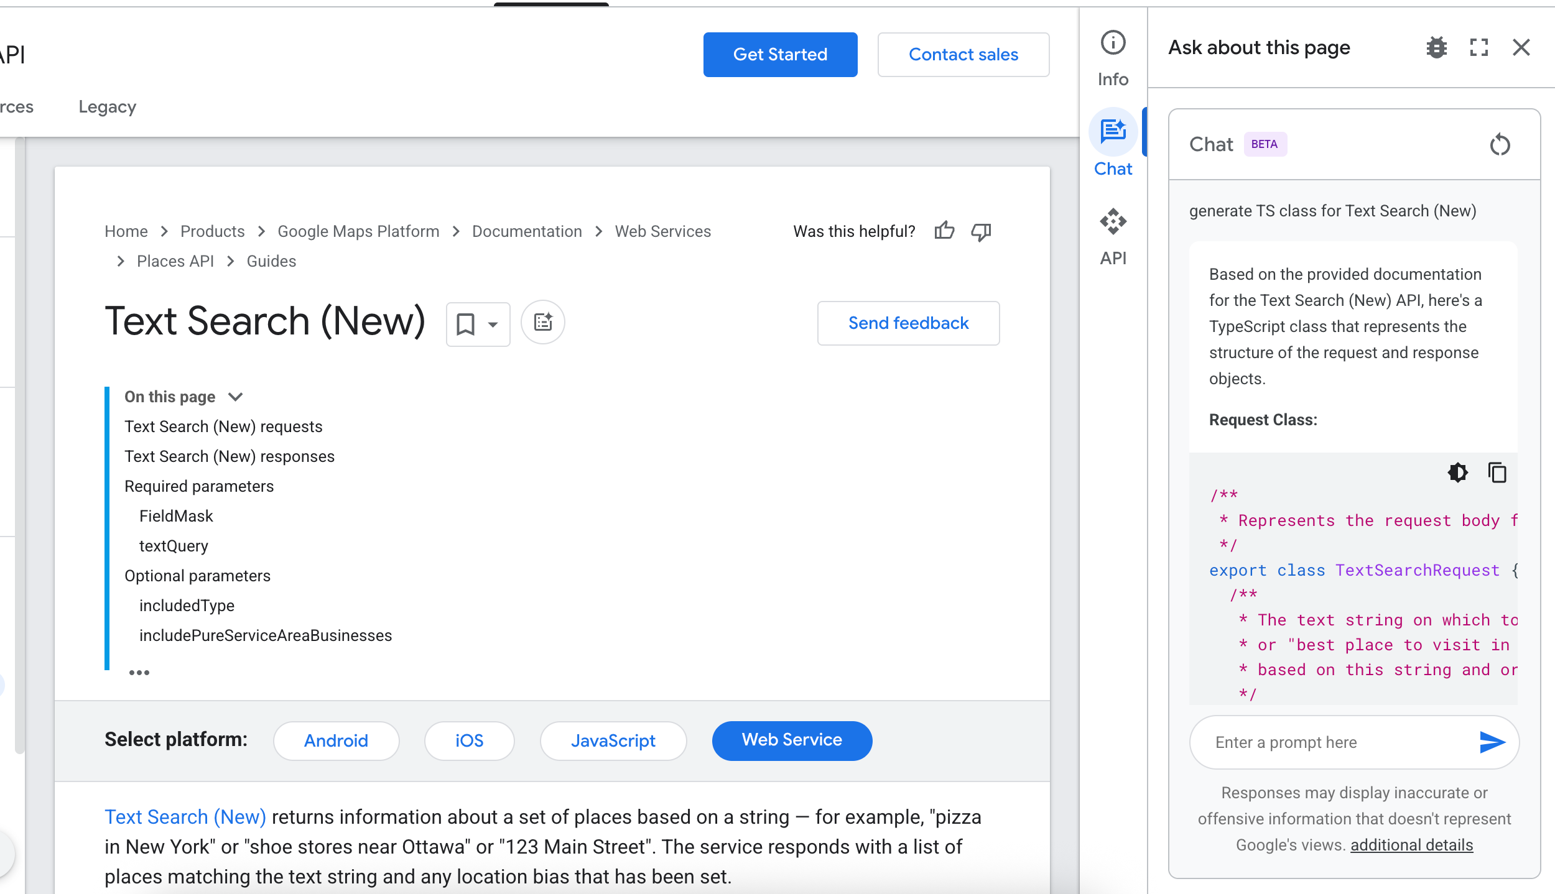Open Guides breadcrumb
The height and width of the screenshot is (894, 1555).
click(x=271, y=261)
